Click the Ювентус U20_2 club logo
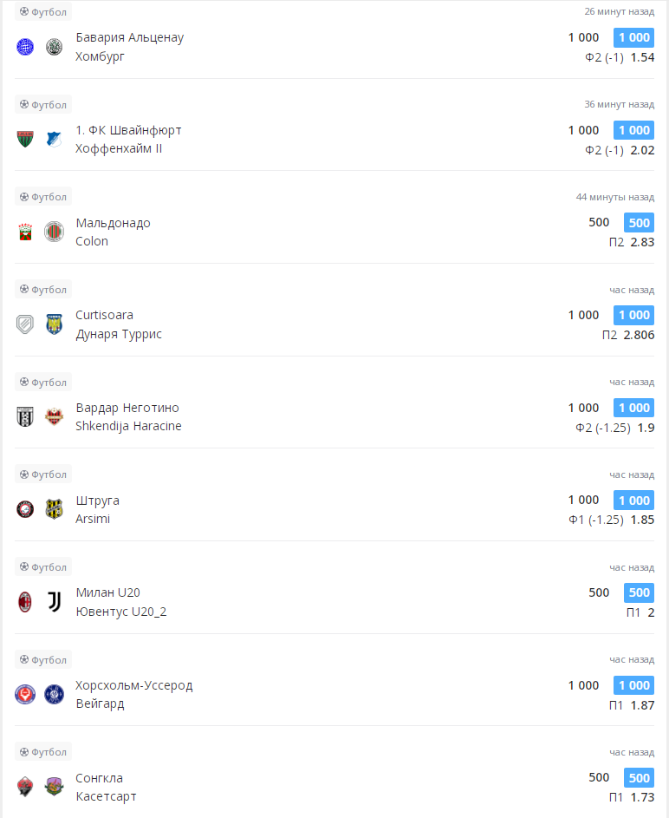This screenshot has width=669, height=818. click(x=55, y=602)
